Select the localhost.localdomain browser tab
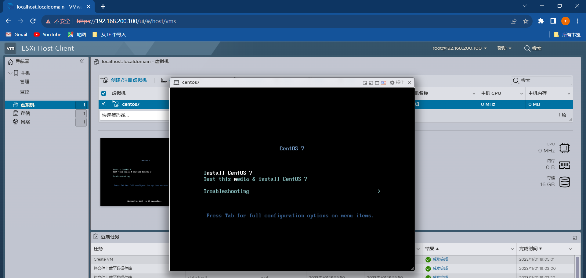Screen dimensions: 586x278 pyautogui.click(x=49, y=7)
